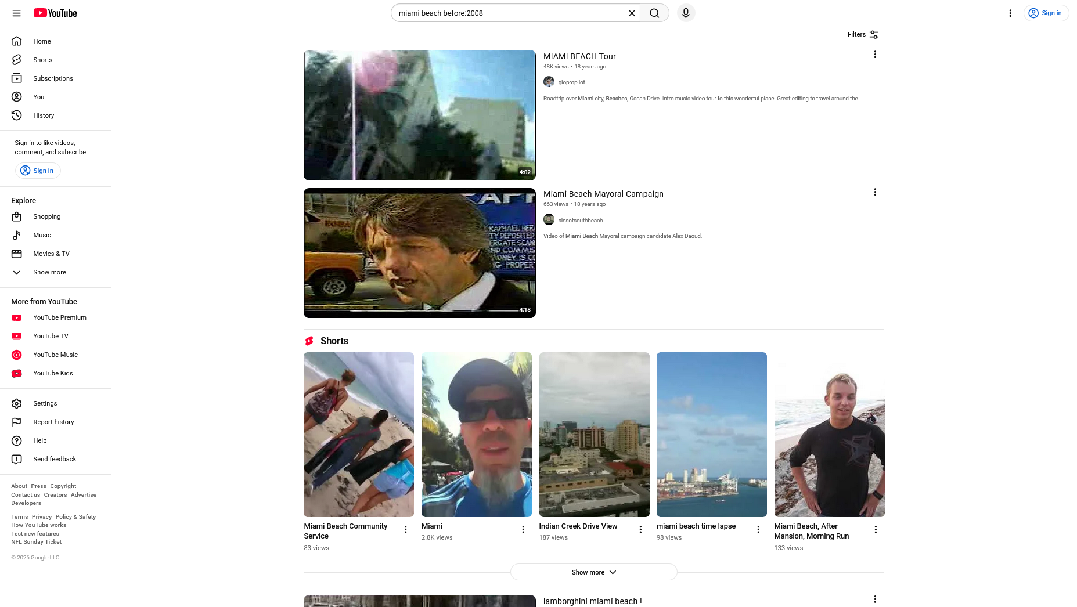1077x607 pixels.
Task: Open more options for MIAMI BEACH Tour
Action: 875,55
